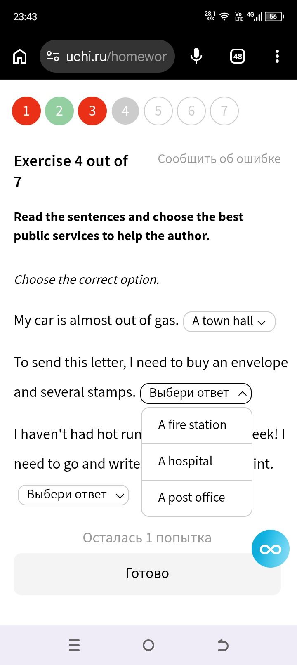The width and height of the screenshot is (297, 665).
Task: Switch to exercise 3 red circle
Action: pos(92,111)
